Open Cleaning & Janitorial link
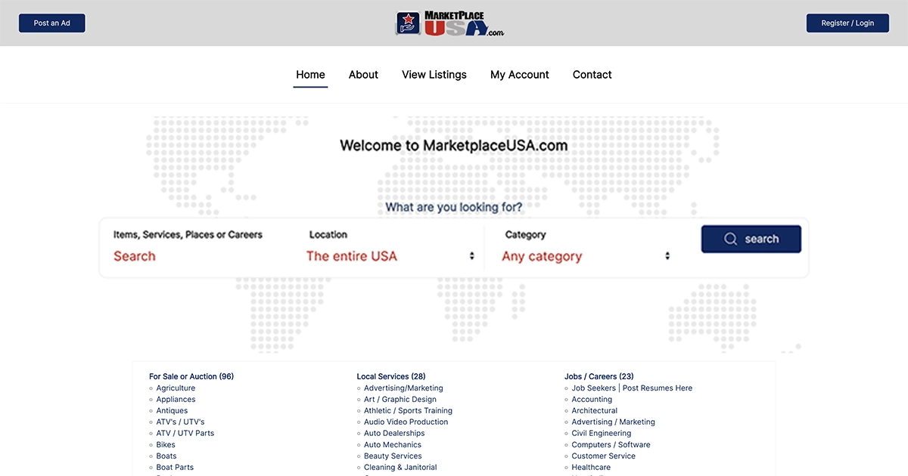 (x=400, y=468)
